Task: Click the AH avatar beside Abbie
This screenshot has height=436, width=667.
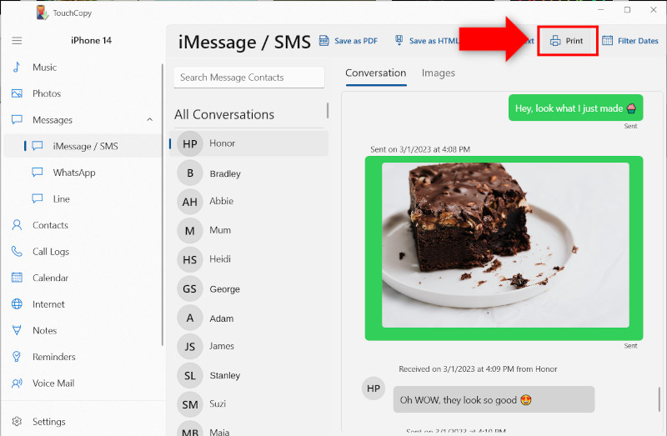Action: pos(190,202)
